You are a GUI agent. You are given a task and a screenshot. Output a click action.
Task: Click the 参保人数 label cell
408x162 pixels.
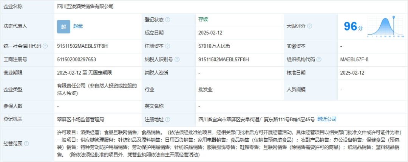pyautogui.click(x=27, y=106)
